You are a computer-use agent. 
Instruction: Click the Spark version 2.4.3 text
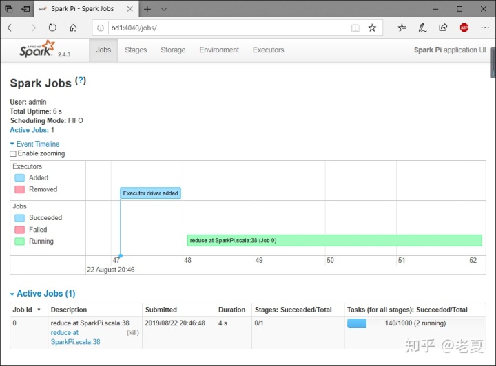(x=64, y=54)
